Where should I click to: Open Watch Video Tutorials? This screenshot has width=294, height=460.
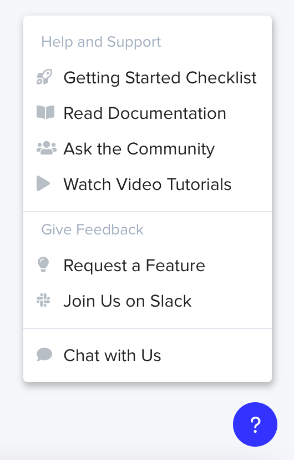pos(148,184)
